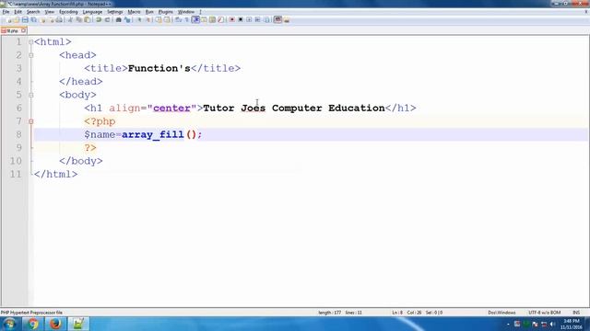Close the current document via toolbar icon
This screenshot has width=590, height=331.
pos(42,19)
